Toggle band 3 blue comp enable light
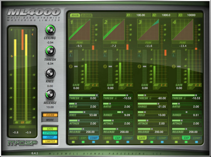The height and width of the screenshot is (157, 211). click(162, 142)
